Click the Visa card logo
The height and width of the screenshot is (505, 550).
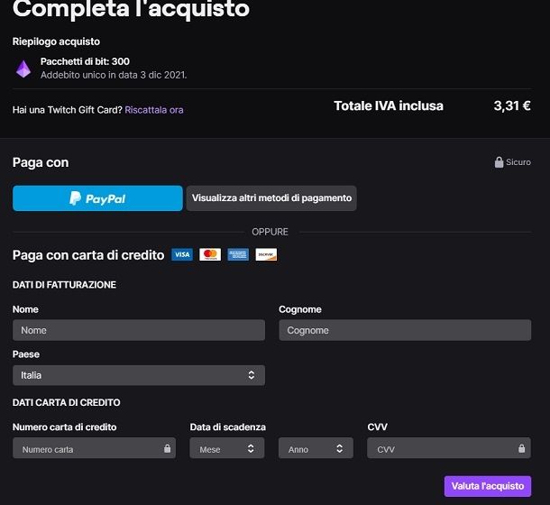tap(182, 254)
